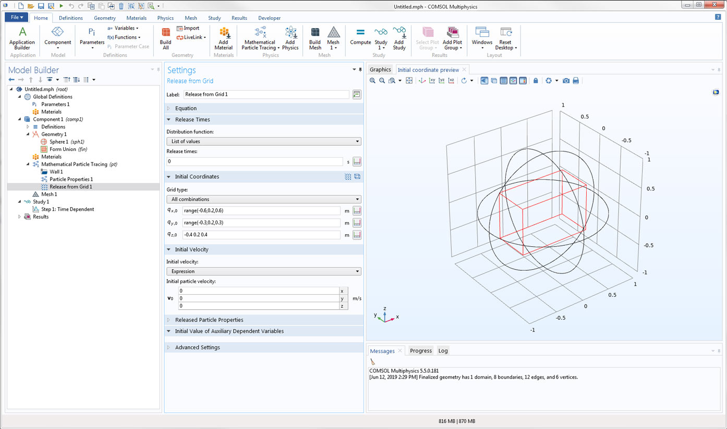This screenshot has width=727, height=429.
Task: Switch to the Graphics tab
Action: (x=380, y=70)
